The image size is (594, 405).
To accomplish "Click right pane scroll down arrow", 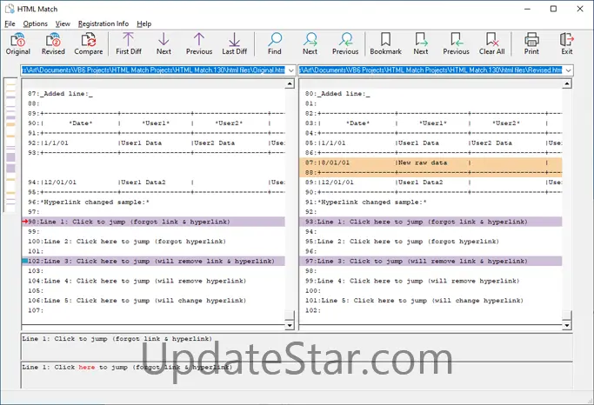I will (567, 325).
